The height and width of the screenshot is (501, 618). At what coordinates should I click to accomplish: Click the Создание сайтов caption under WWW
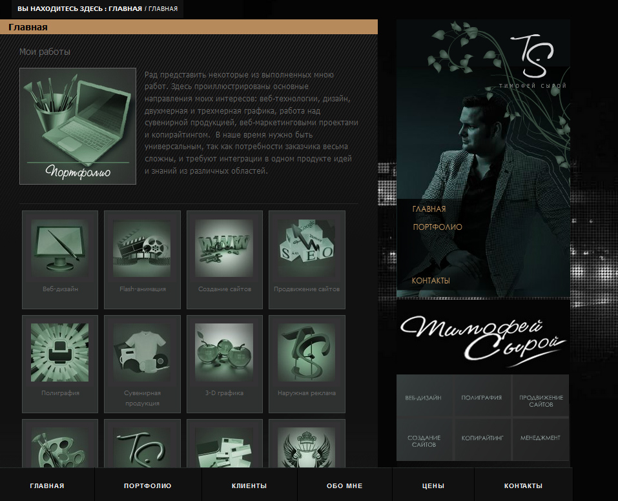225,289
